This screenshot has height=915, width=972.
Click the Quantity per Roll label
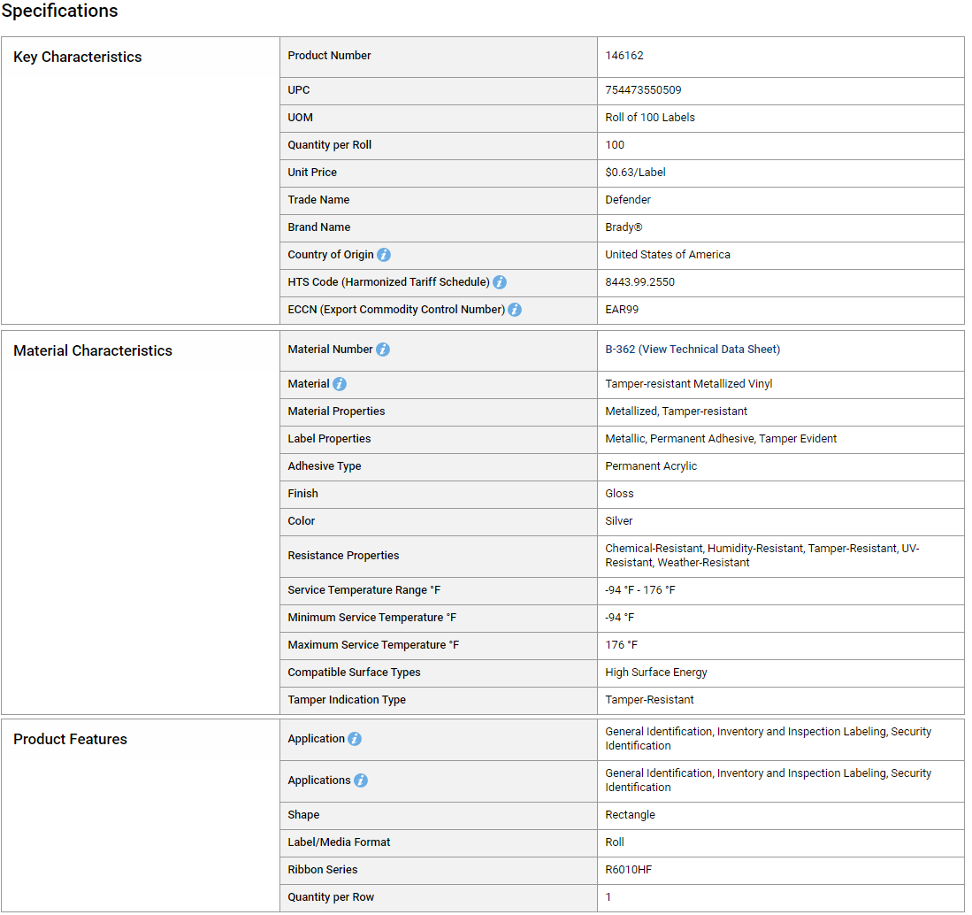pos(330,145)
